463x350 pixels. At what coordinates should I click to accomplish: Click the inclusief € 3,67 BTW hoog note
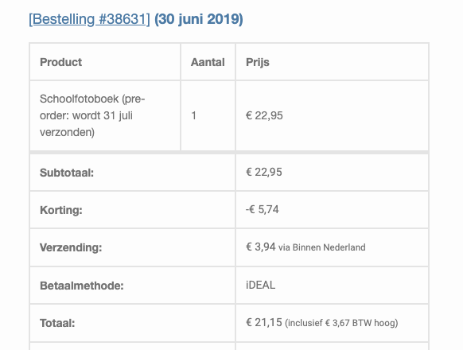pos(341,323)
